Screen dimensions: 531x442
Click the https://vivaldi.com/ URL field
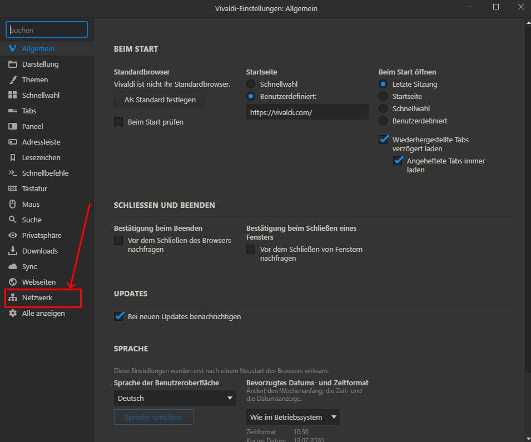click(x=307, y=112)
